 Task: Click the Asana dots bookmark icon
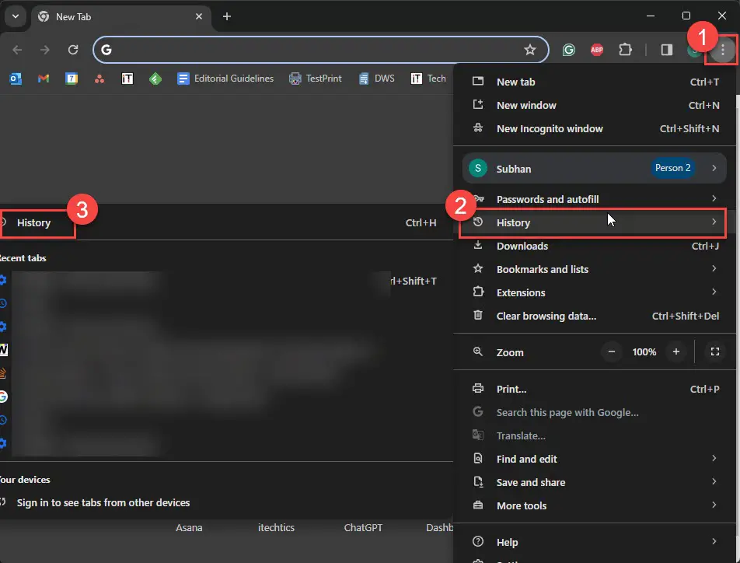click(99, 78)
